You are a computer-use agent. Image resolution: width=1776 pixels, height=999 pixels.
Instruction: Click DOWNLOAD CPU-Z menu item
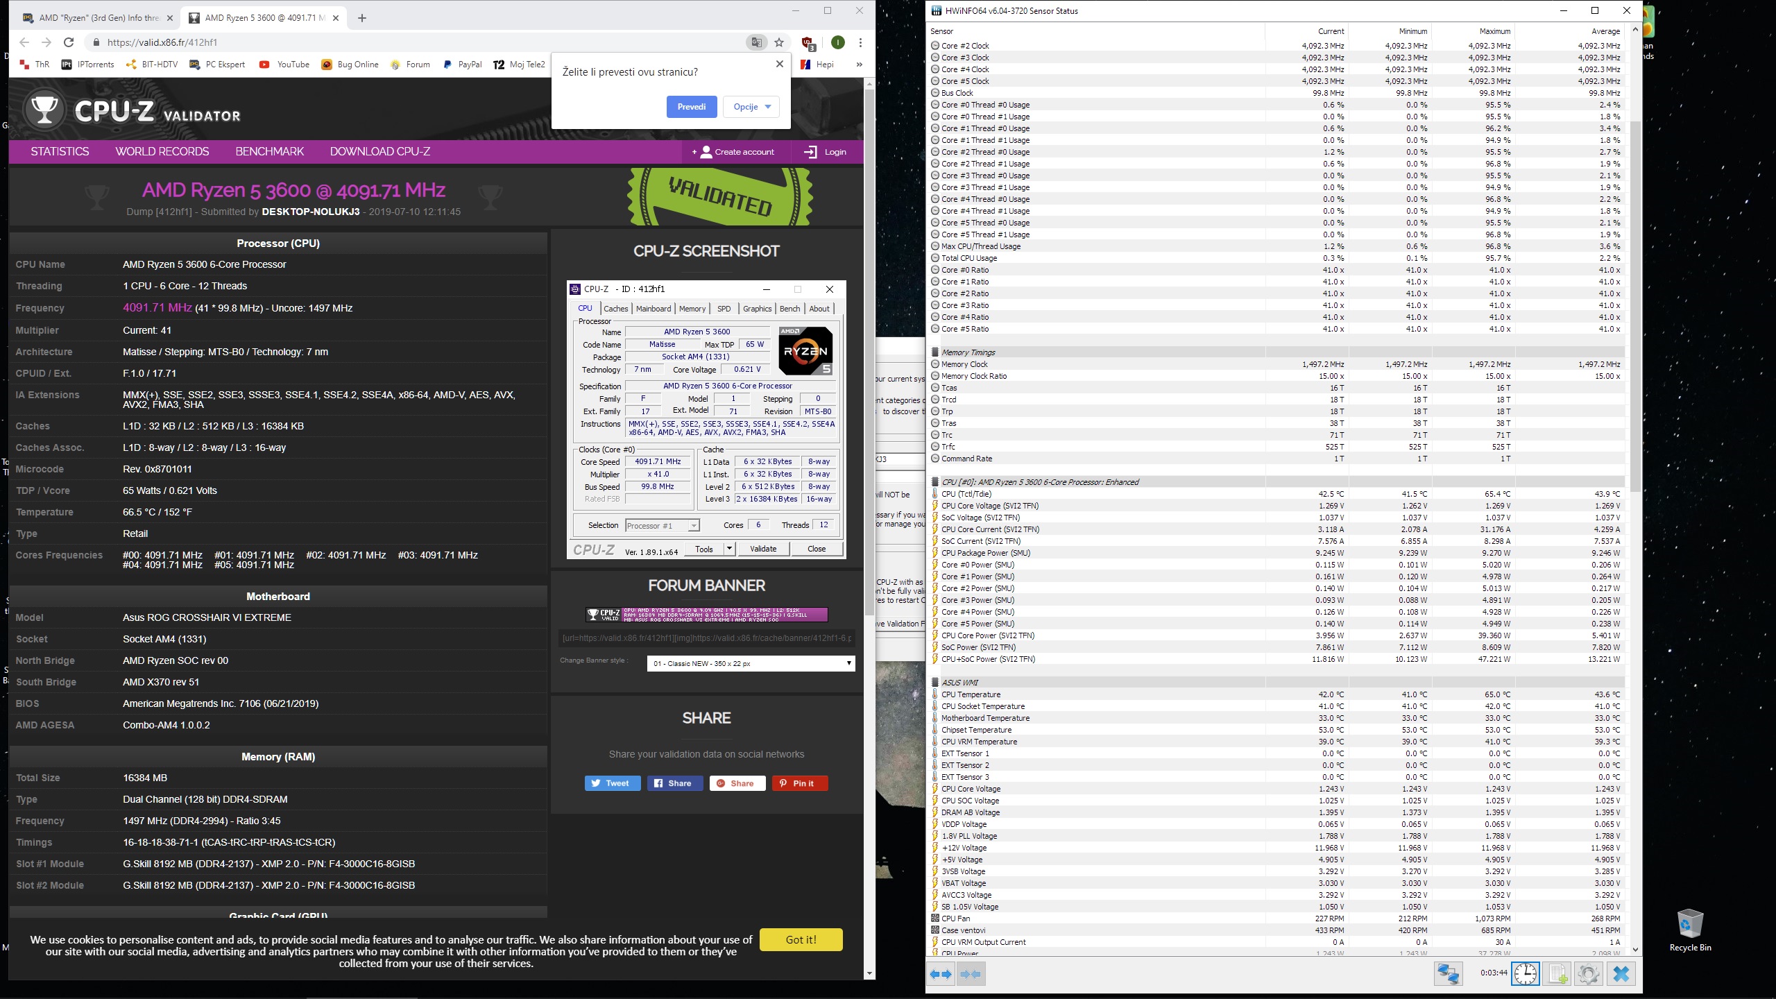tap(380, 152)
